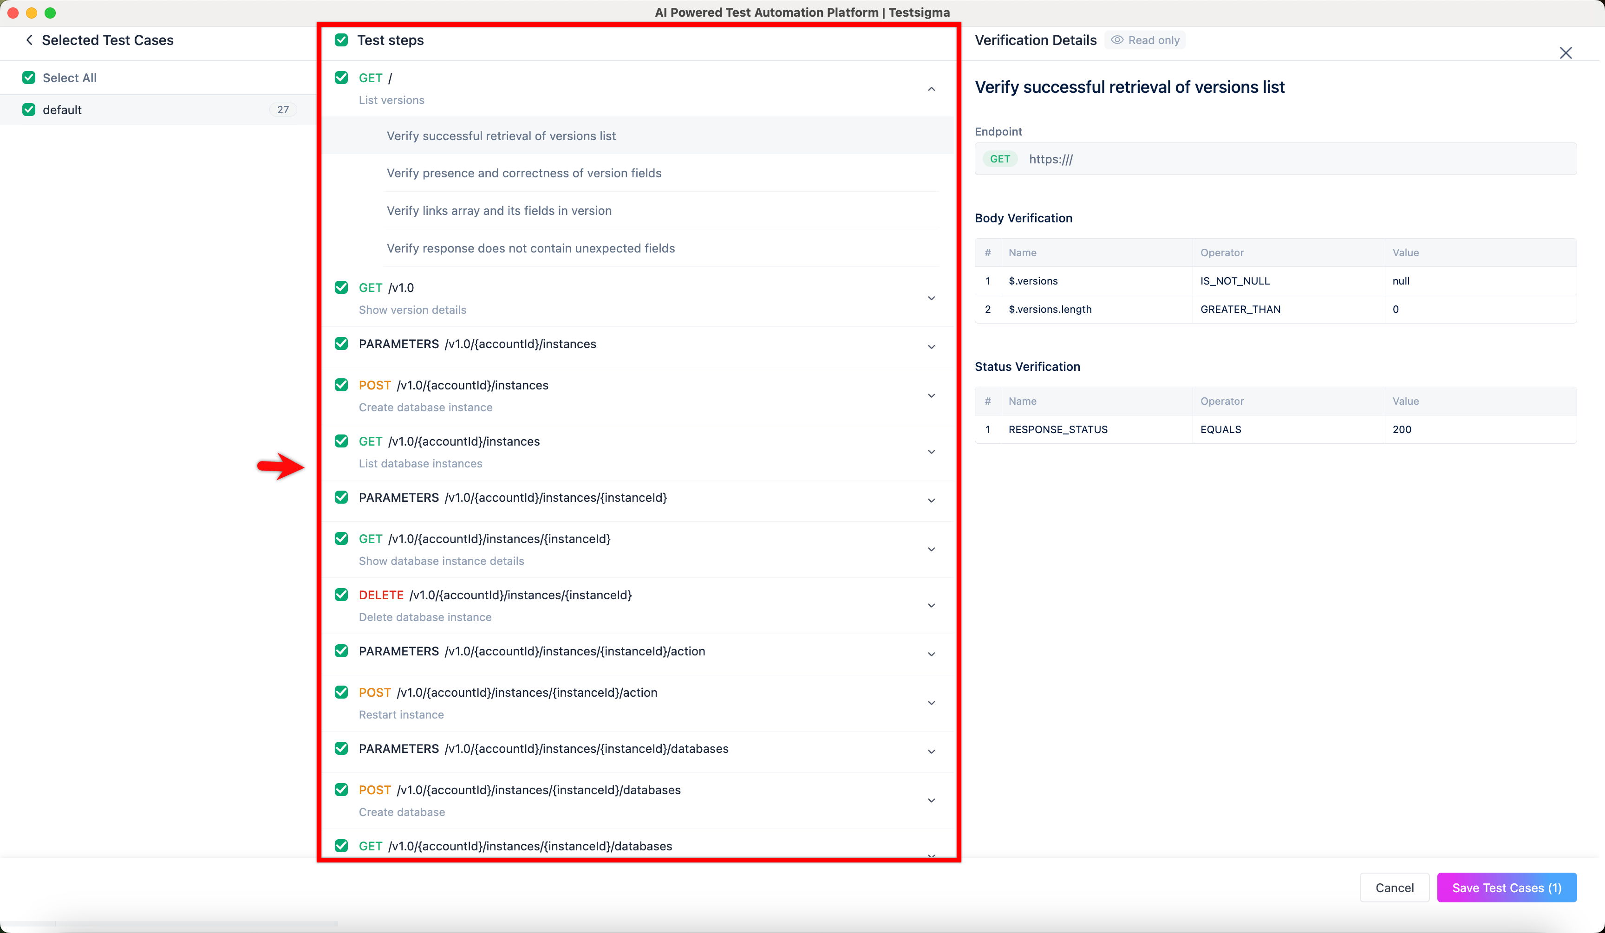The height and width of the screenshot is (933, 1605).
Task: Collapse the GET / List versions step
Action: coord(931,89)
